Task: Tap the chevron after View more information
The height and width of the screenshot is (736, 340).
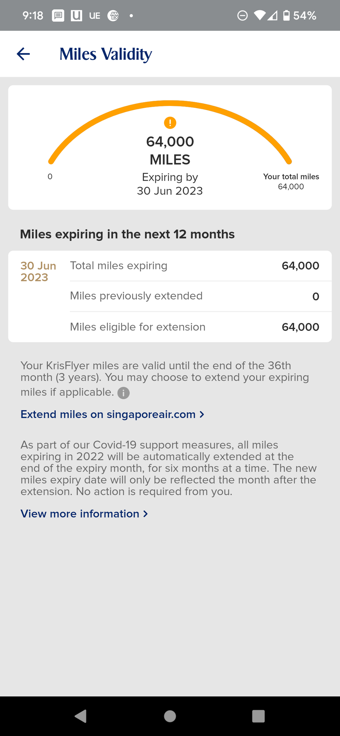Action: tap(146, 514)
